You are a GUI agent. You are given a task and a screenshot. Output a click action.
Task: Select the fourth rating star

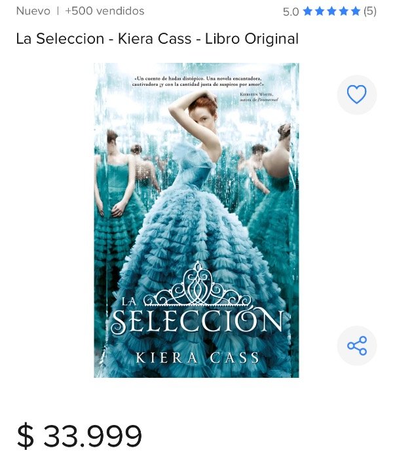point(344,12)
